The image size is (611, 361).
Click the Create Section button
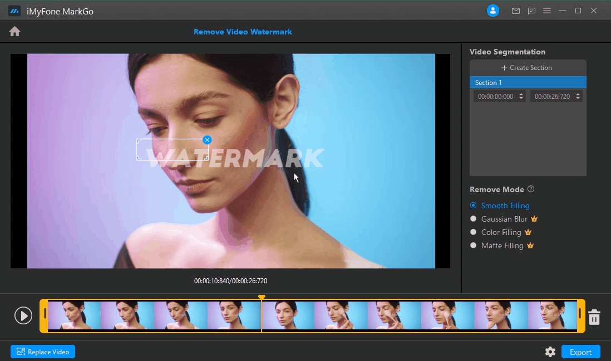(528, 68)
